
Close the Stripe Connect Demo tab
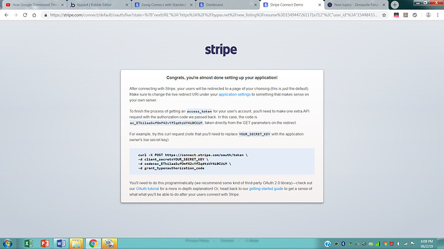click(x=319, y=4)
